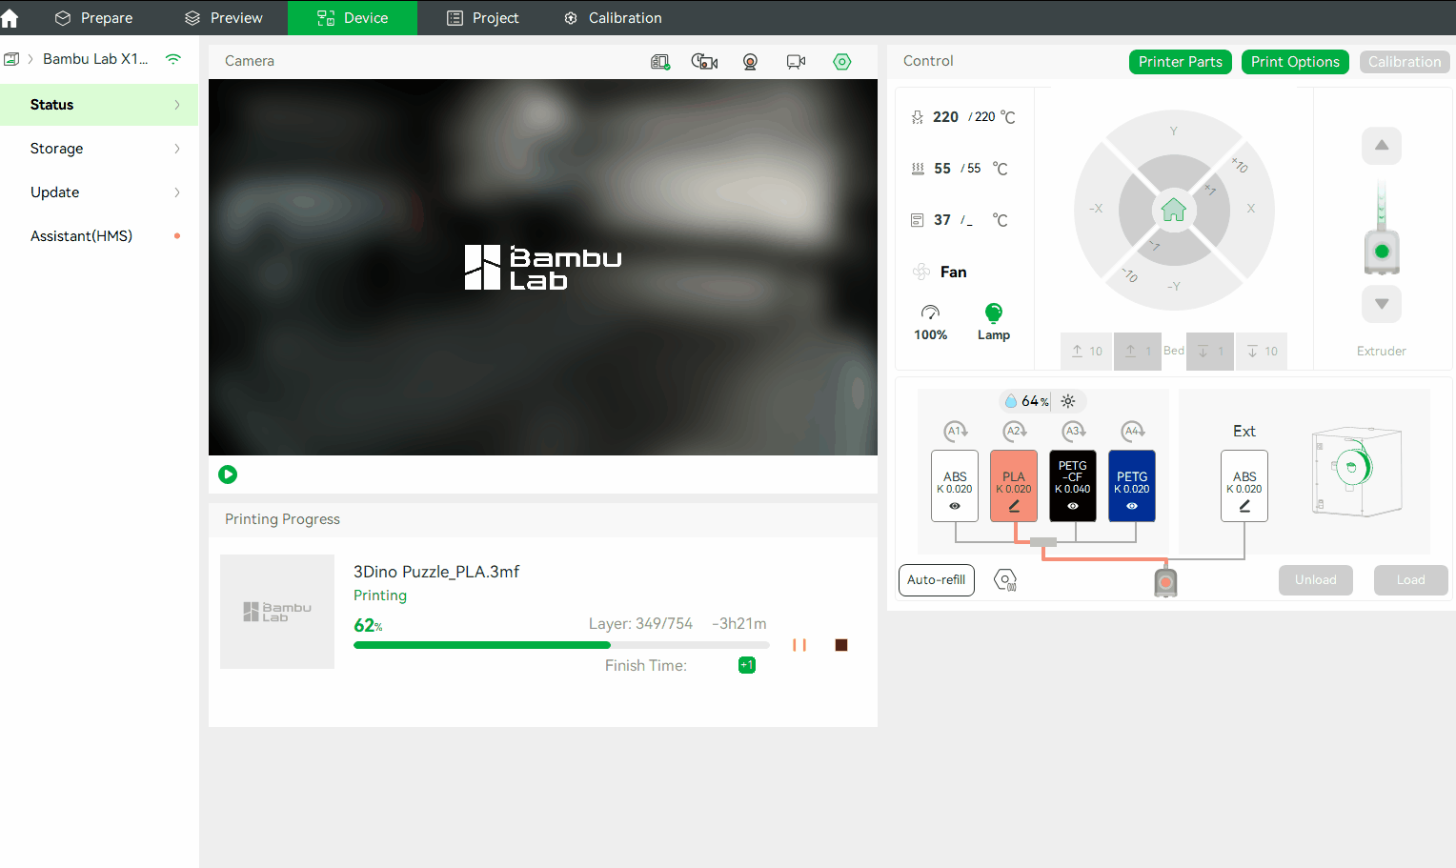Click the Wi-Fi signal icon
Image resolution: width=1456 pixels, height=868 pixels.
coord(173,59)
